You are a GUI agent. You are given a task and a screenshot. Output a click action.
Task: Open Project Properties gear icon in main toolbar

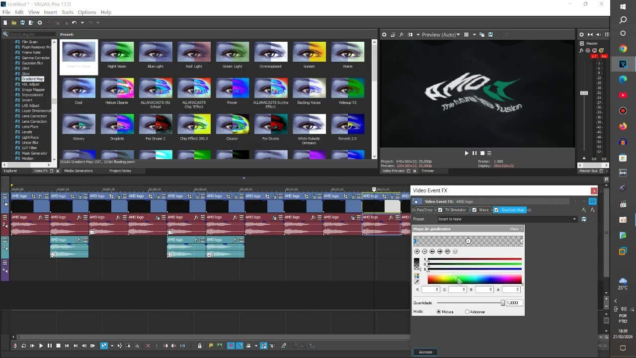40,22
